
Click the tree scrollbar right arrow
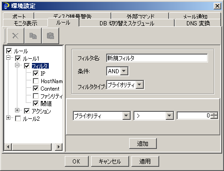point(59,147)
